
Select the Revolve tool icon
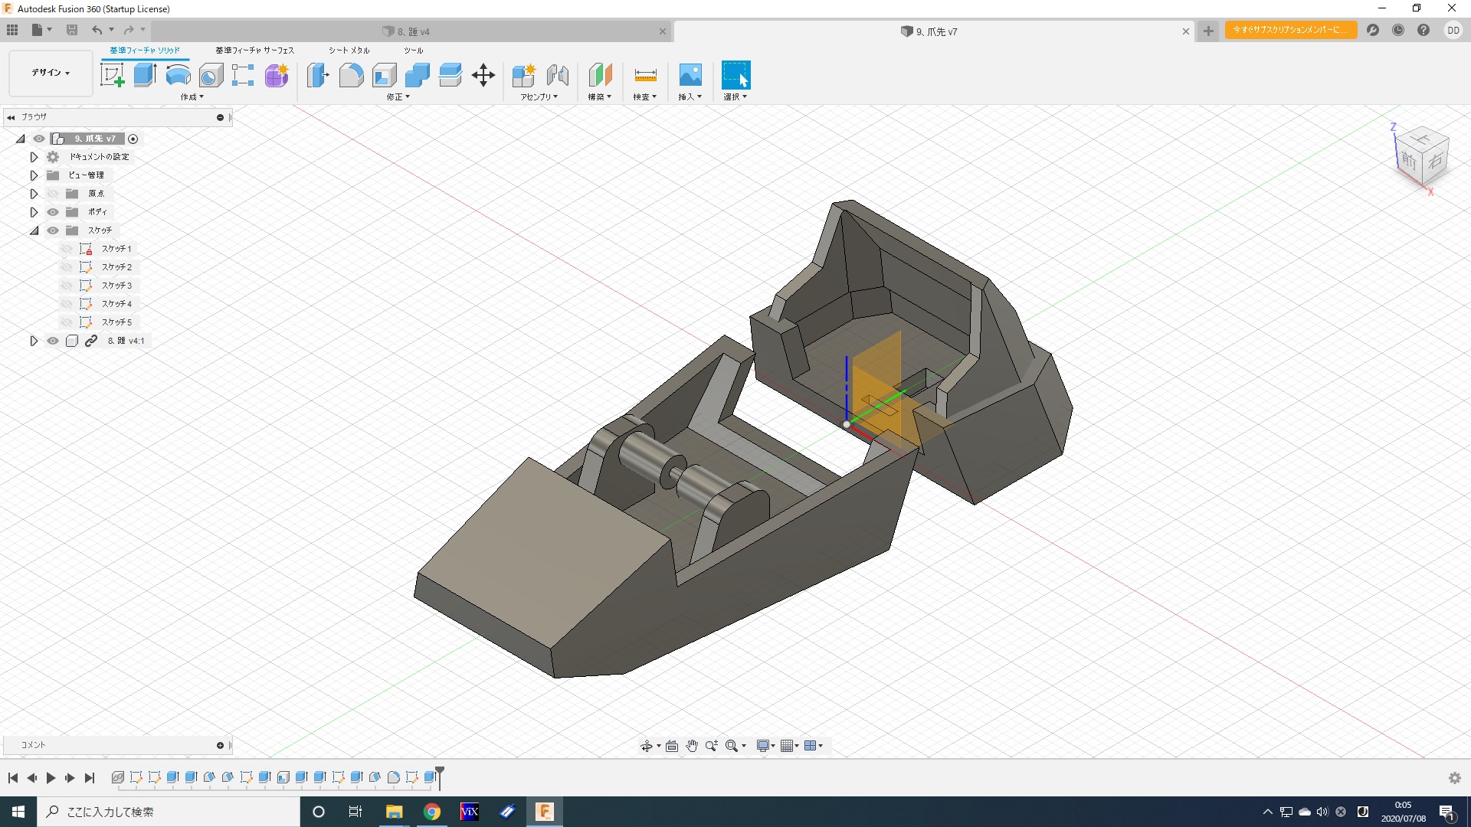pos(178,75)
